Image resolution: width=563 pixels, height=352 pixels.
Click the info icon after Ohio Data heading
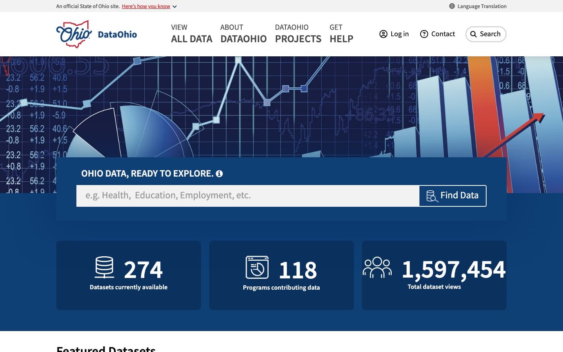[x=219, y=174]
